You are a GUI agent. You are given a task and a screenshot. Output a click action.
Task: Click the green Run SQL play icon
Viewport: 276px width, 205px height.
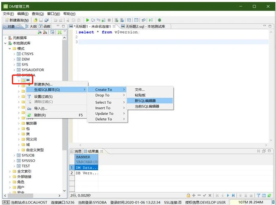click(x=88, y=20)
